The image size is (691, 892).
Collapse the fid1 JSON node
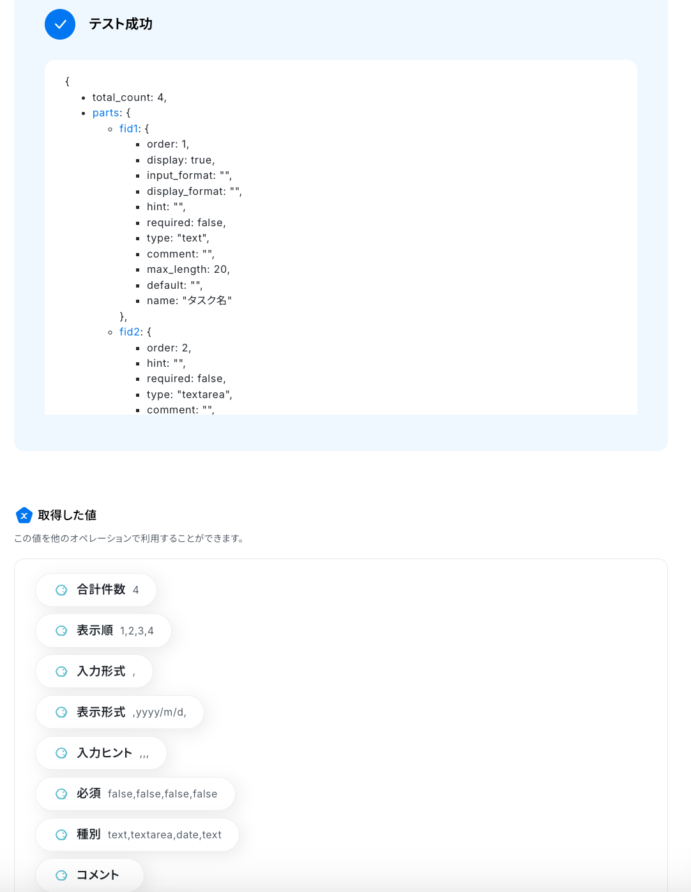coord(128,129)
